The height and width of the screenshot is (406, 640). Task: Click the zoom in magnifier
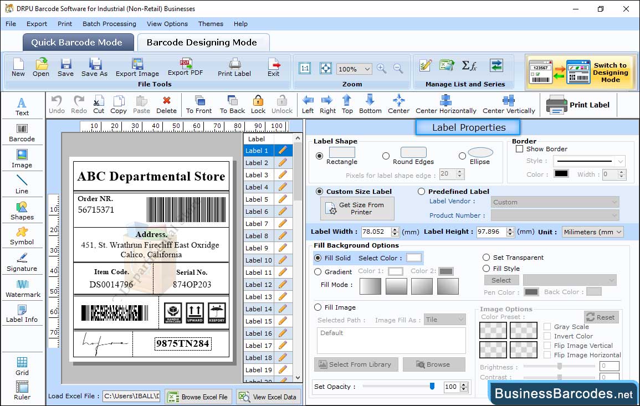pyautogui.click(x=382, y=69)
